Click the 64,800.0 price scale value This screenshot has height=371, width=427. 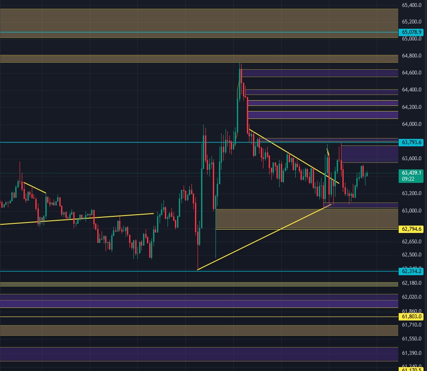tap(411, 56)
